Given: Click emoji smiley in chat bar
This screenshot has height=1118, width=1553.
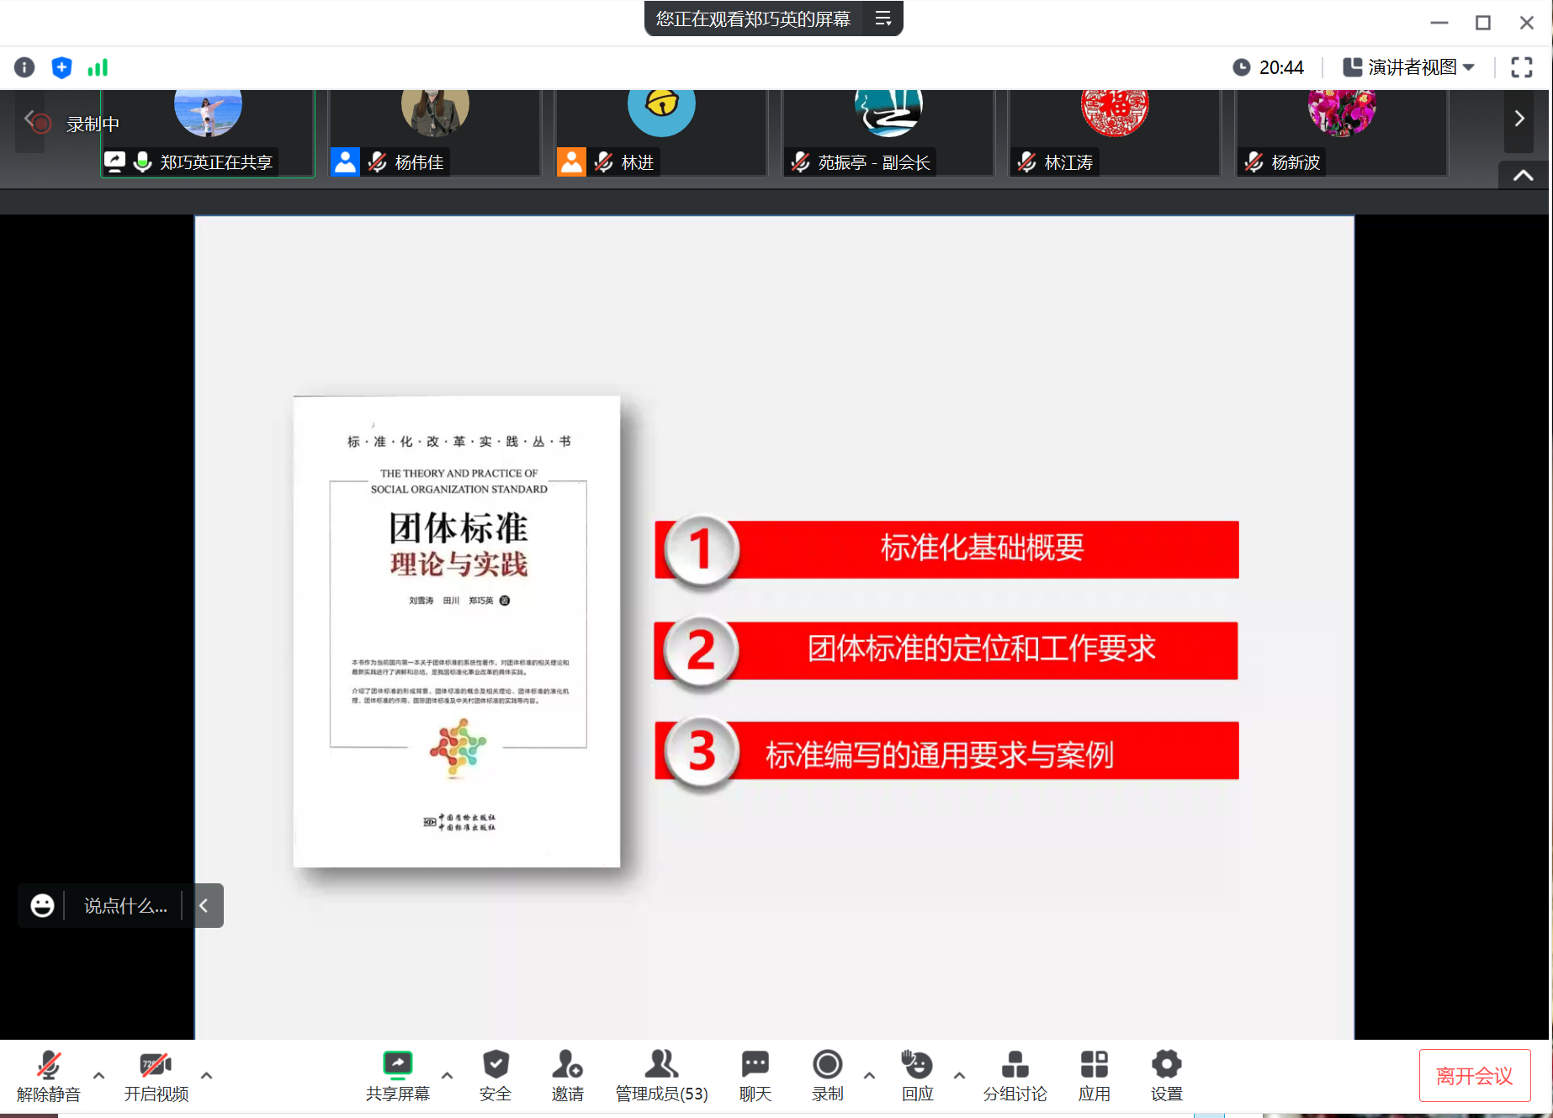Looking at the screenshot, I should click(x=42, y=905).
